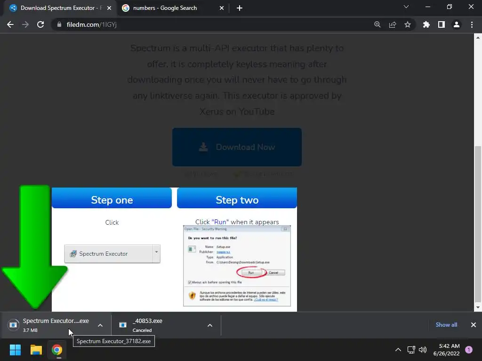
Task: Open the Windows Start menu
Action: [15, 350]
